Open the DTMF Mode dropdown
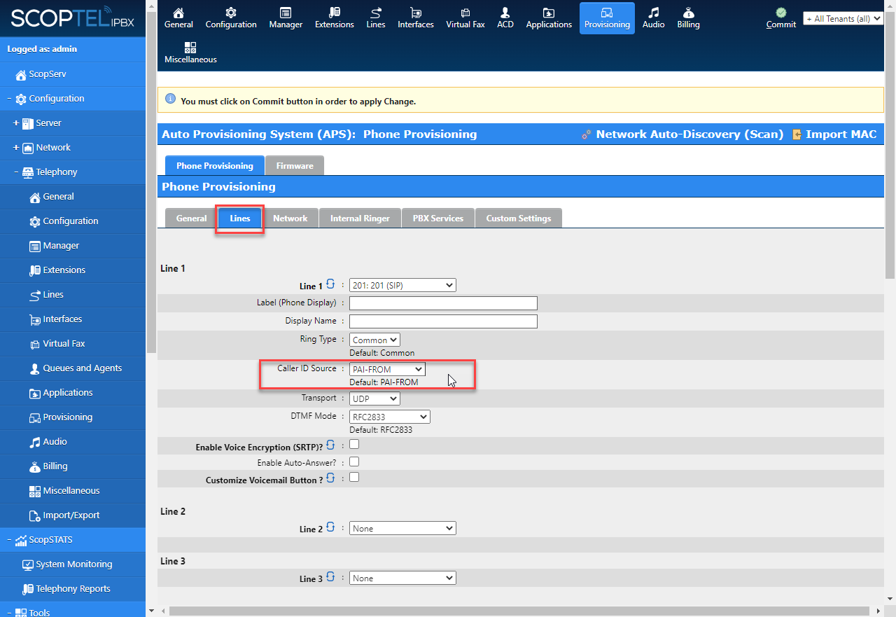Image resolution: width=896 pixels, height=617 pixels. [390, 417]
